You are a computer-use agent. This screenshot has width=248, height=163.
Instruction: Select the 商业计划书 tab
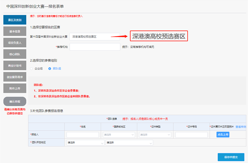tap(15, 65)
